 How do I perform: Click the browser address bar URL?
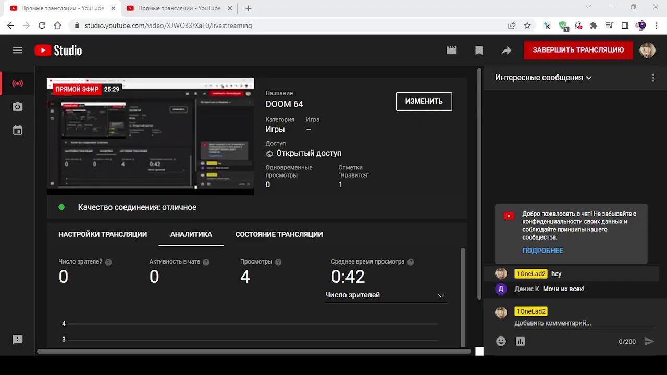coord(168,26)
